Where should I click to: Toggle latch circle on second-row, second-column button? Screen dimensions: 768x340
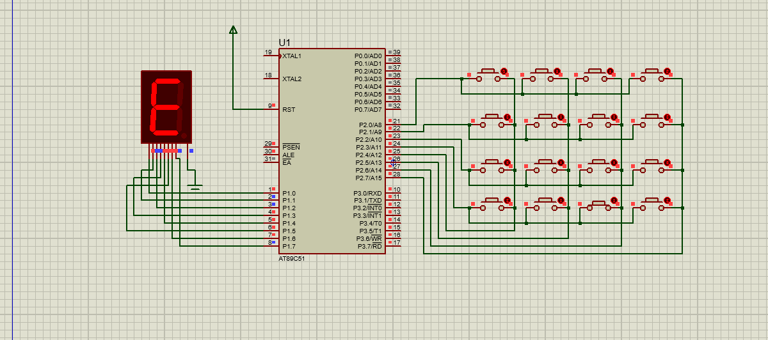(x=561, y=118)
